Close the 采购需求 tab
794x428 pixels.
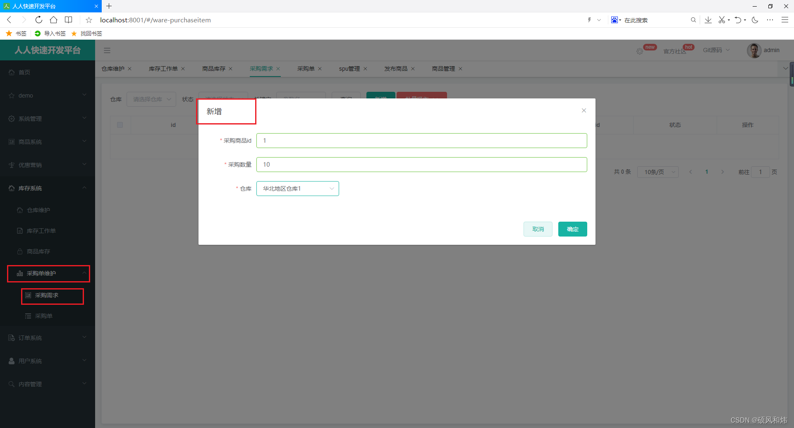coord(278,69)
